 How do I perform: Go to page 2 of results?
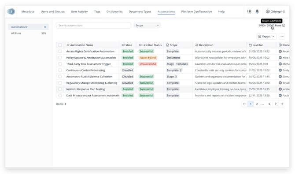coord(257,104)
